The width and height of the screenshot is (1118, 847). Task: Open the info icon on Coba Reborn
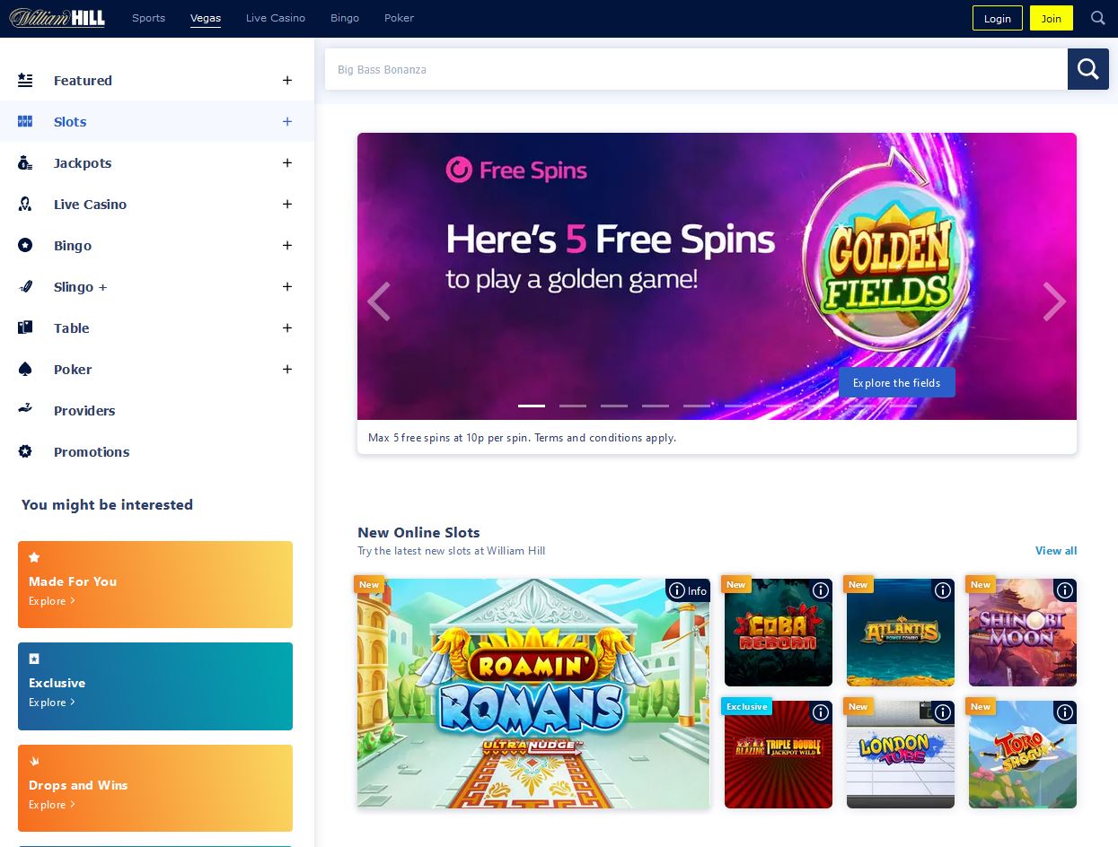[x=821, y=590]
